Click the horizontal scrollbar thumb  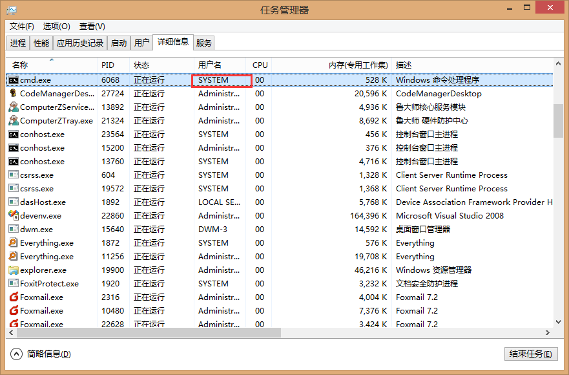pos(149,332)
